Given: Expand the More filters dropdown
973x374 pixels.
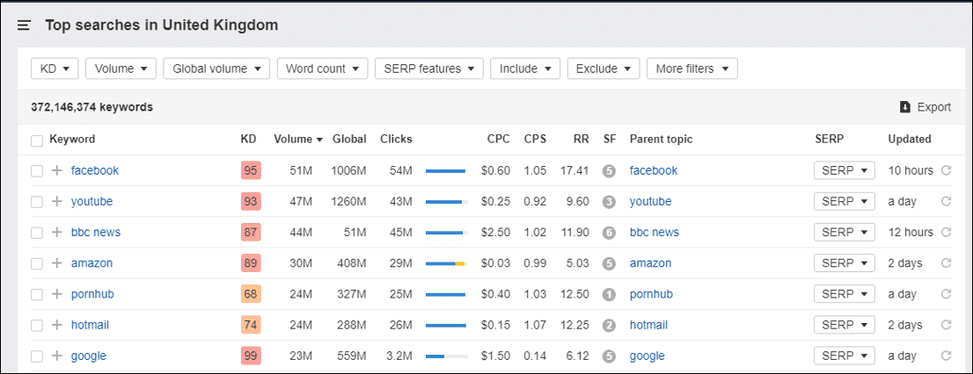Looking at the screenshot, I should (x=692, y=68).
